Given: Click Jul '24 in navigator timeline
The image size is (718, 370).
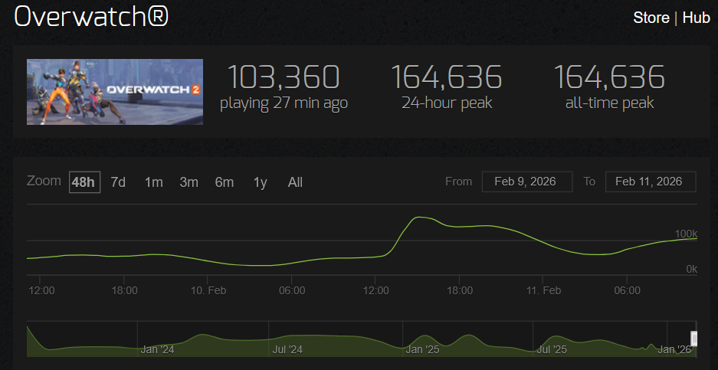Looking at the screenshot, I should (287, 350).
